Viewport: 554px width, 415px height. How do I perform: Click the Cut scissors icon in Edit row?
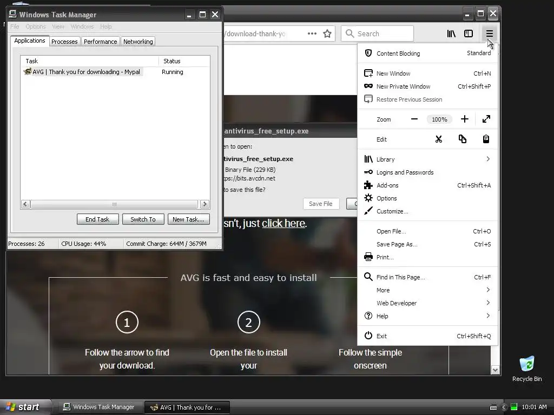pos(438,139)
